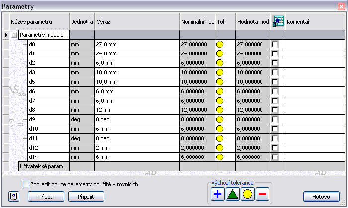The height and width of the screenshot is (208, 348).
Task: Click d14 model value 6,000000
Action: pyautogui.click(x=253, y=157)
